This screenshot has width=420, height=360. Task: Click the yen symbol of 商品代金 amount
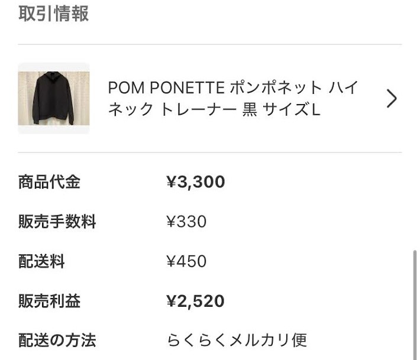(x=172, y=182)
